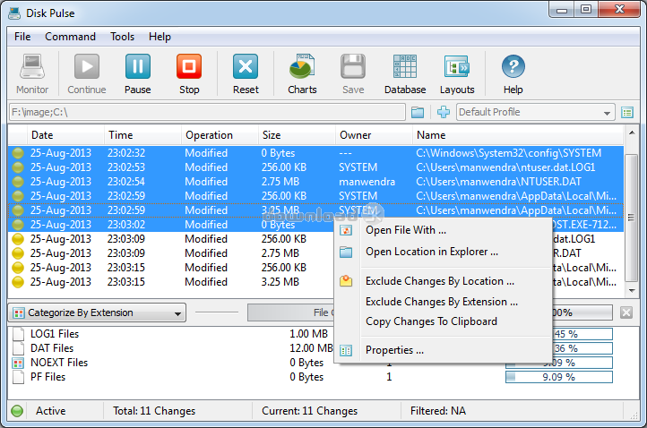647x428 pixels.
Task: Click the file icon beside LOG1 Files
Action: pyautogui.click(x=18, y=334)
